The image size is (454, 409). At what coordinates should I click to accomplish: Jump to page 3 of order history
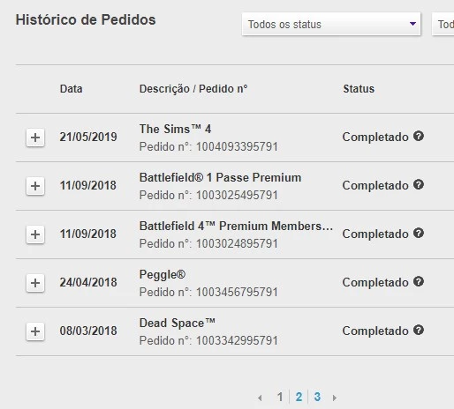tap(317, 397)
